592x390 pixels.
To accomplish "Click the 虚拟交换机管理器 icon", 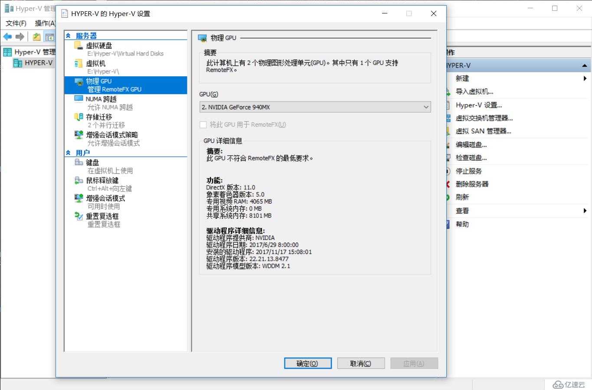I will (448, 118).
